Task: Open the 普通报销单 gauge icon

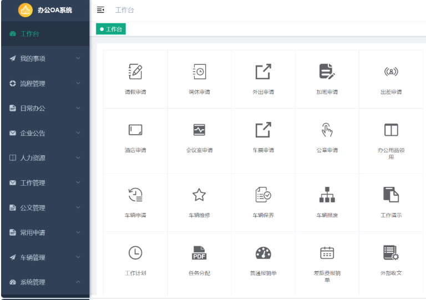Action: coord(263,253)
